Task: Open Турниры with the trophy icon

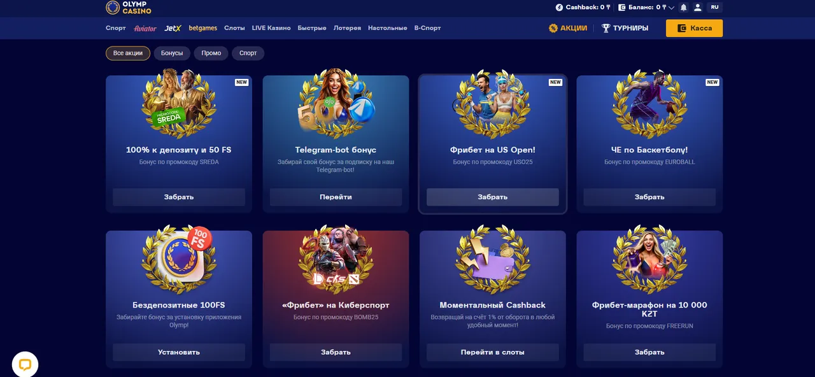Action: tap(625, 28)
